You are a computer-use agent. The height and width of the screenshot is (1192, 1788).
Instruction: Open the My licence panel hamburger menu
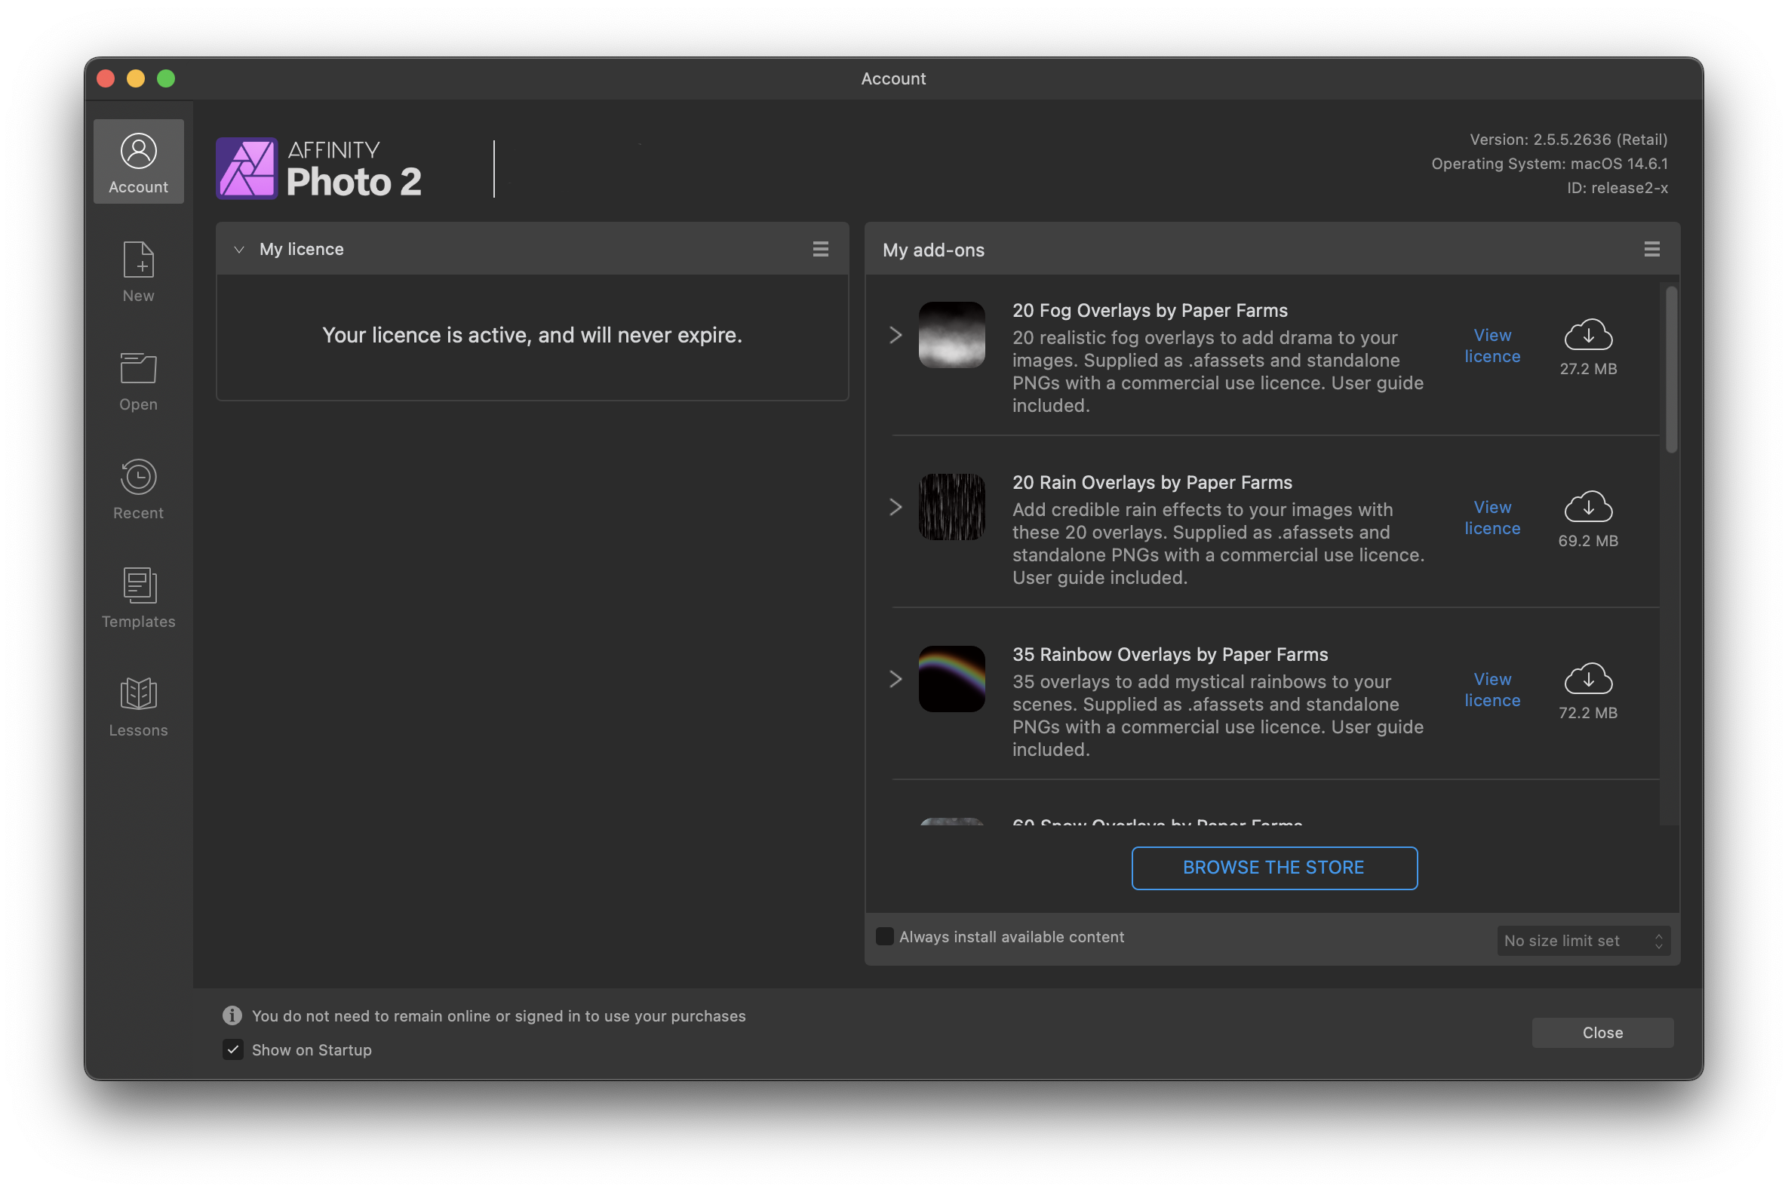pyautogui.click(x=820, y=250)
